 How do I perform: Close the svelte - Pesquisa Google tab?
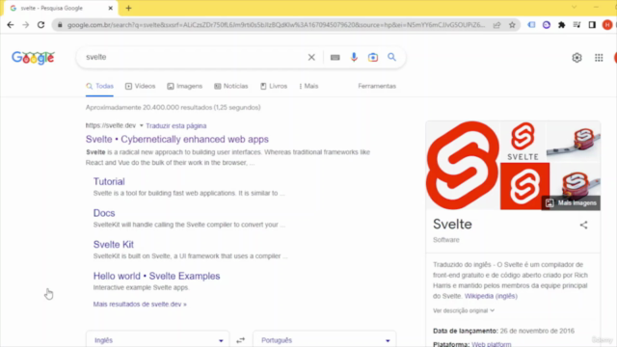(111, 8)
